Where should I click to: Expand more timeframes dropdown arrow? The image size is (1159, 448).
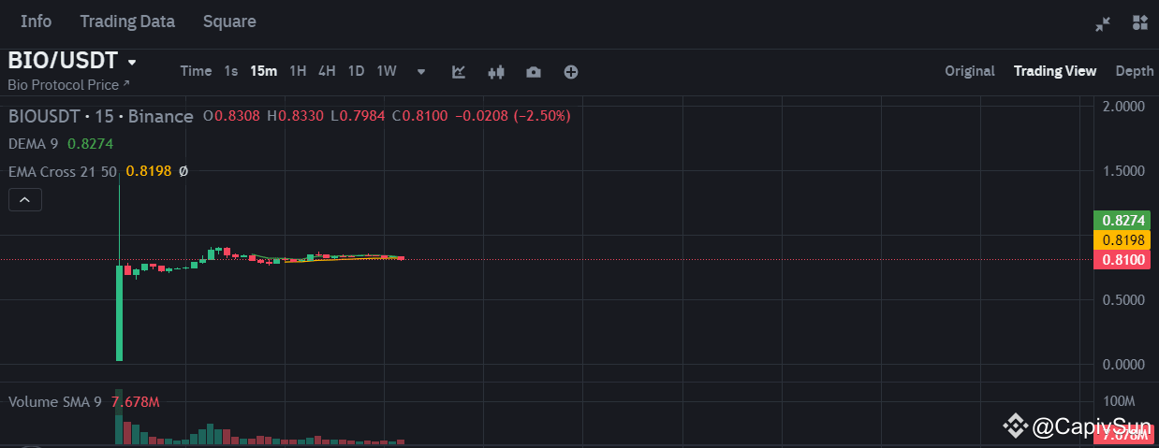[x=421, y=72]
